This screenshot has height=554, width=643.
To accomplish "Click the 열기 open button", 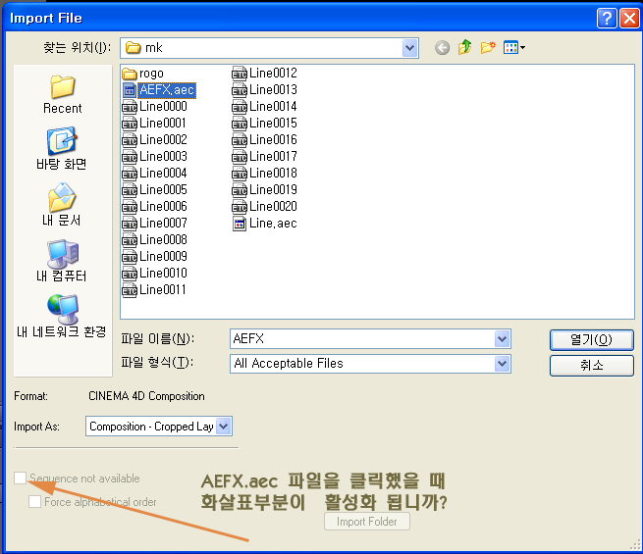I will (591, 339).
